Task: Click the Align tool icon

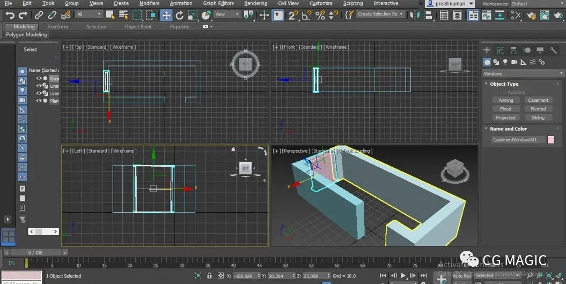Action: click(x=428, y=15)
